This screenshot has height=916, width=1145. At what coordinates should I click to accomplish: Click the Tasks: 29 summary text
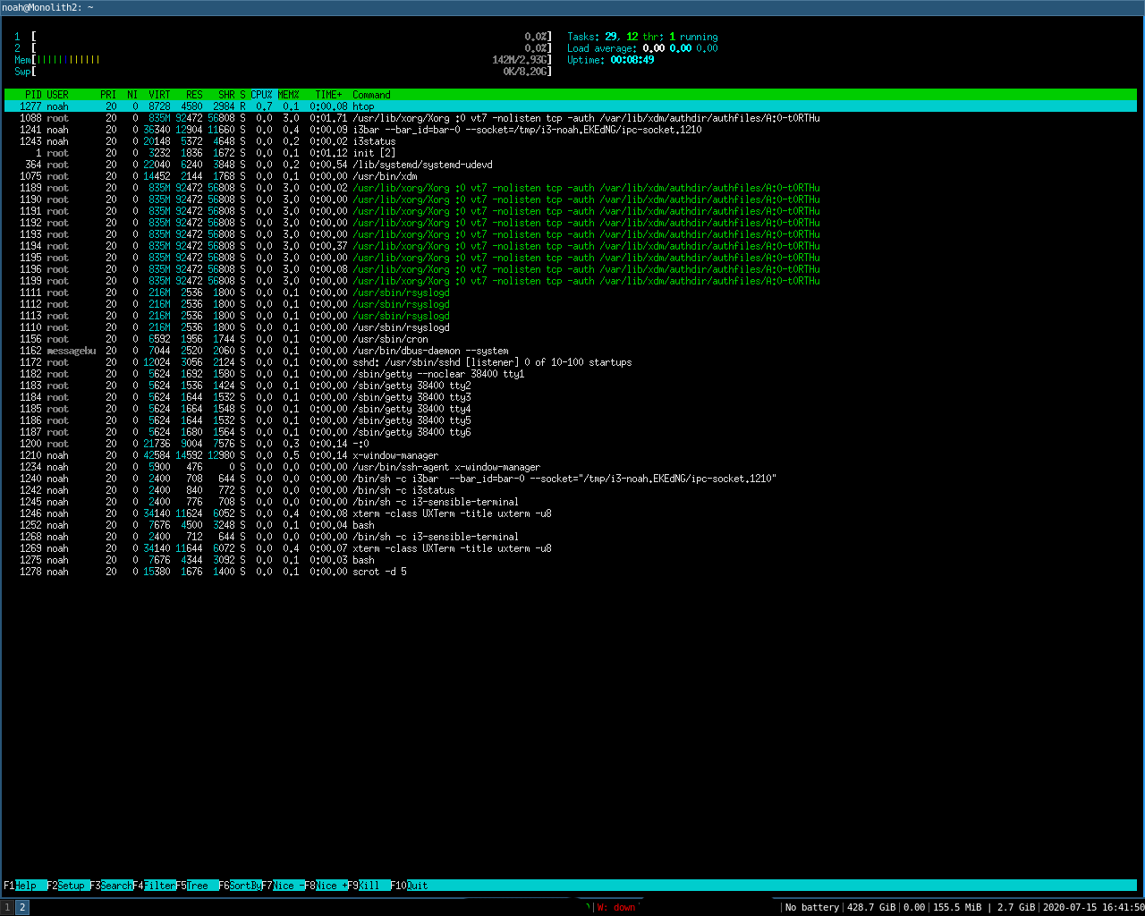pyautogui.click(x=592, y=37)
